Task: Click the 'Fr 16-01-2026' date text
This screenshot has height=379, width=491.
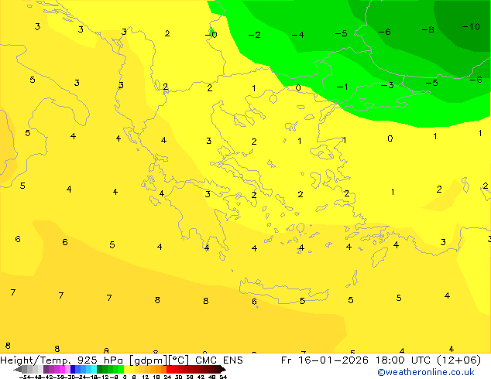Action: [x=324, y=360]
